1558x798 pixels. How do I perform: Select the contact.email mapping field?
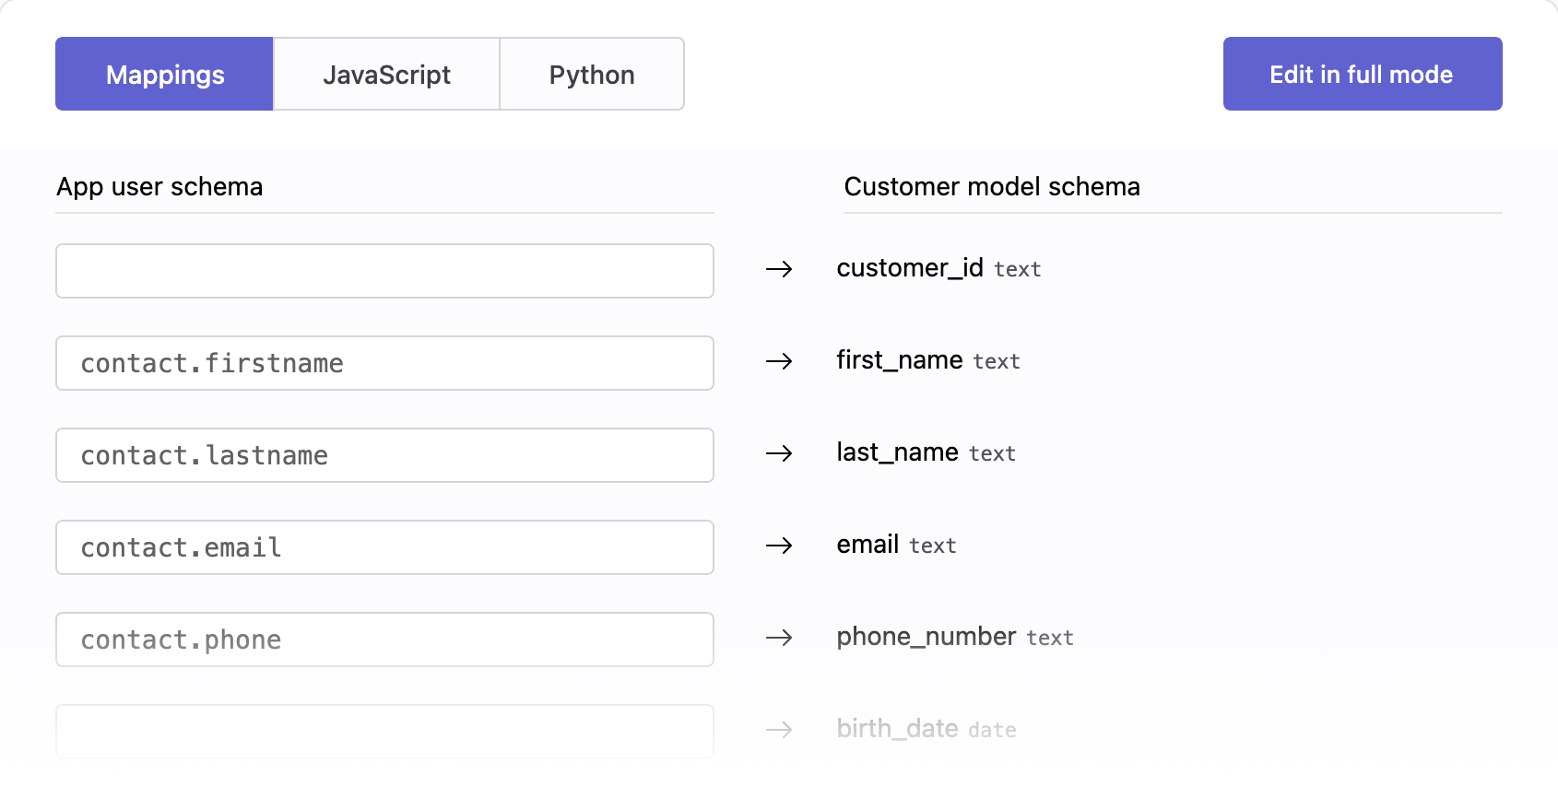point(384,547)
